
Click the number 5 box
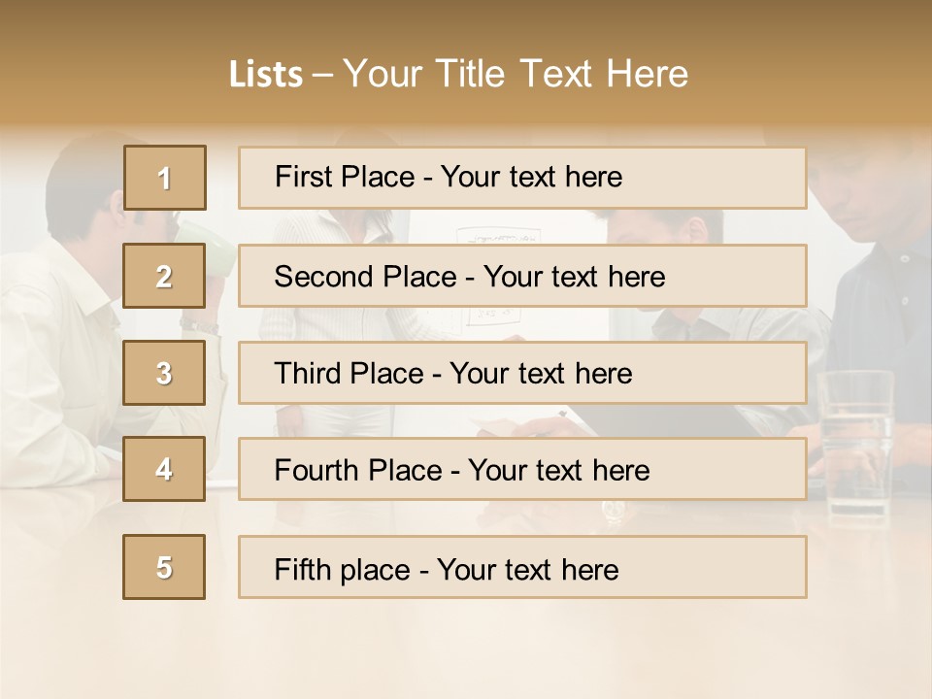click(164, 567)
